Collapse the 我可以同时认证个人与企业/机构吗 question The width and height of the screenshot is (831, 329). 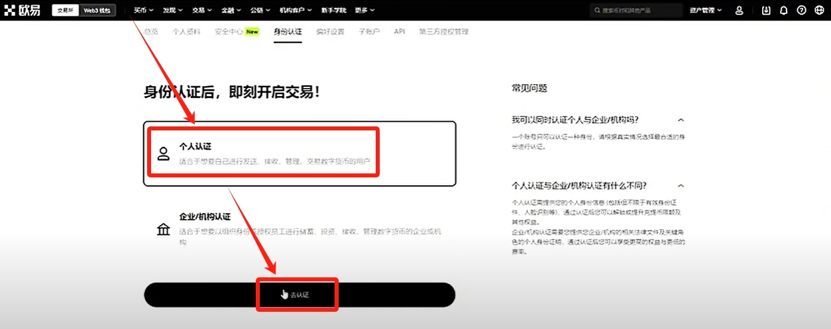(681, 120)
